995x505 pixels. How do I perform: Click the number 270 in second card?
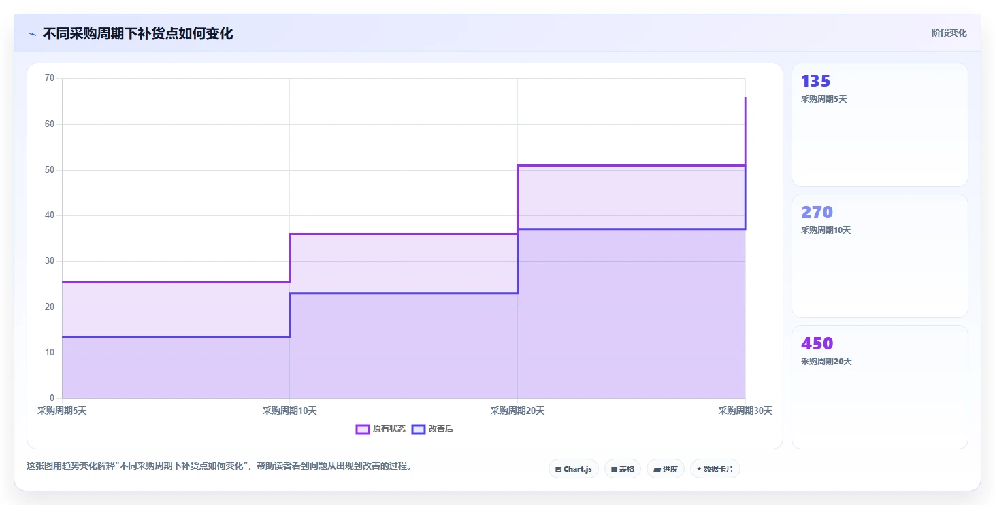pos(817,212)
